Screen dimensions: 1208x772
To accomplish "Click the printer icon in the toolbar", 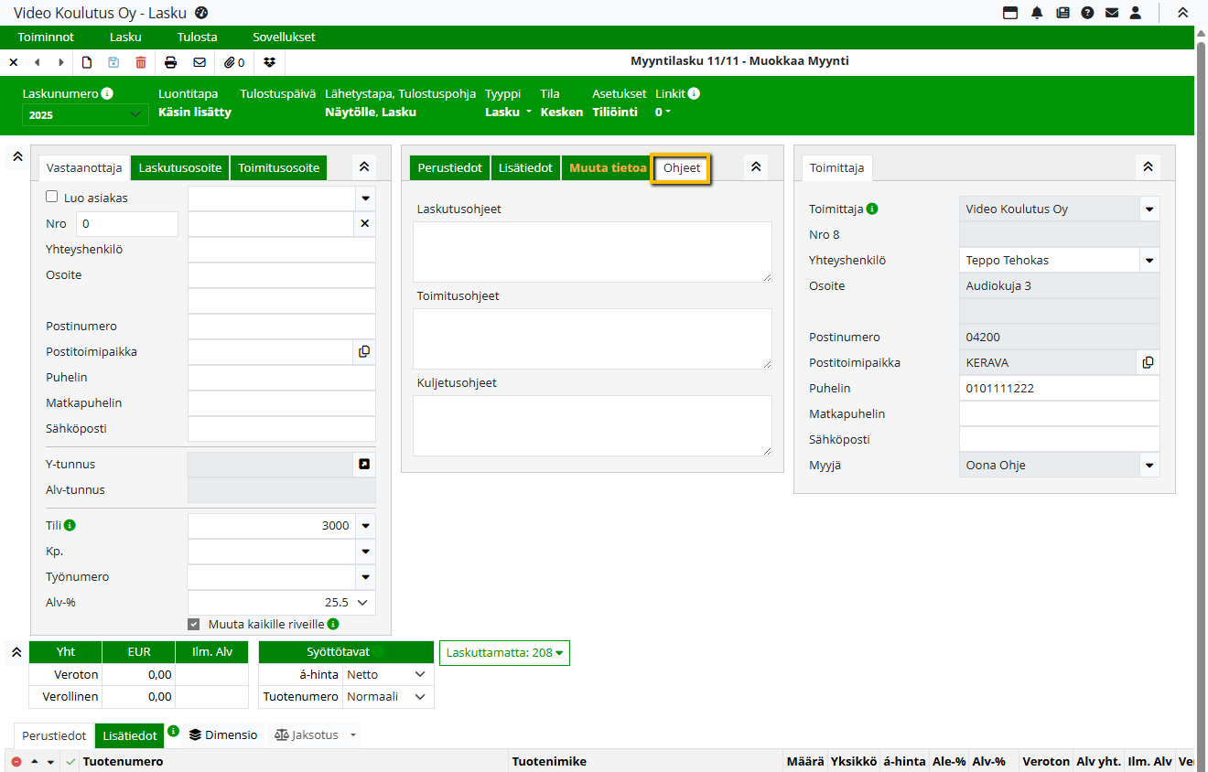I will coord(170,62).
